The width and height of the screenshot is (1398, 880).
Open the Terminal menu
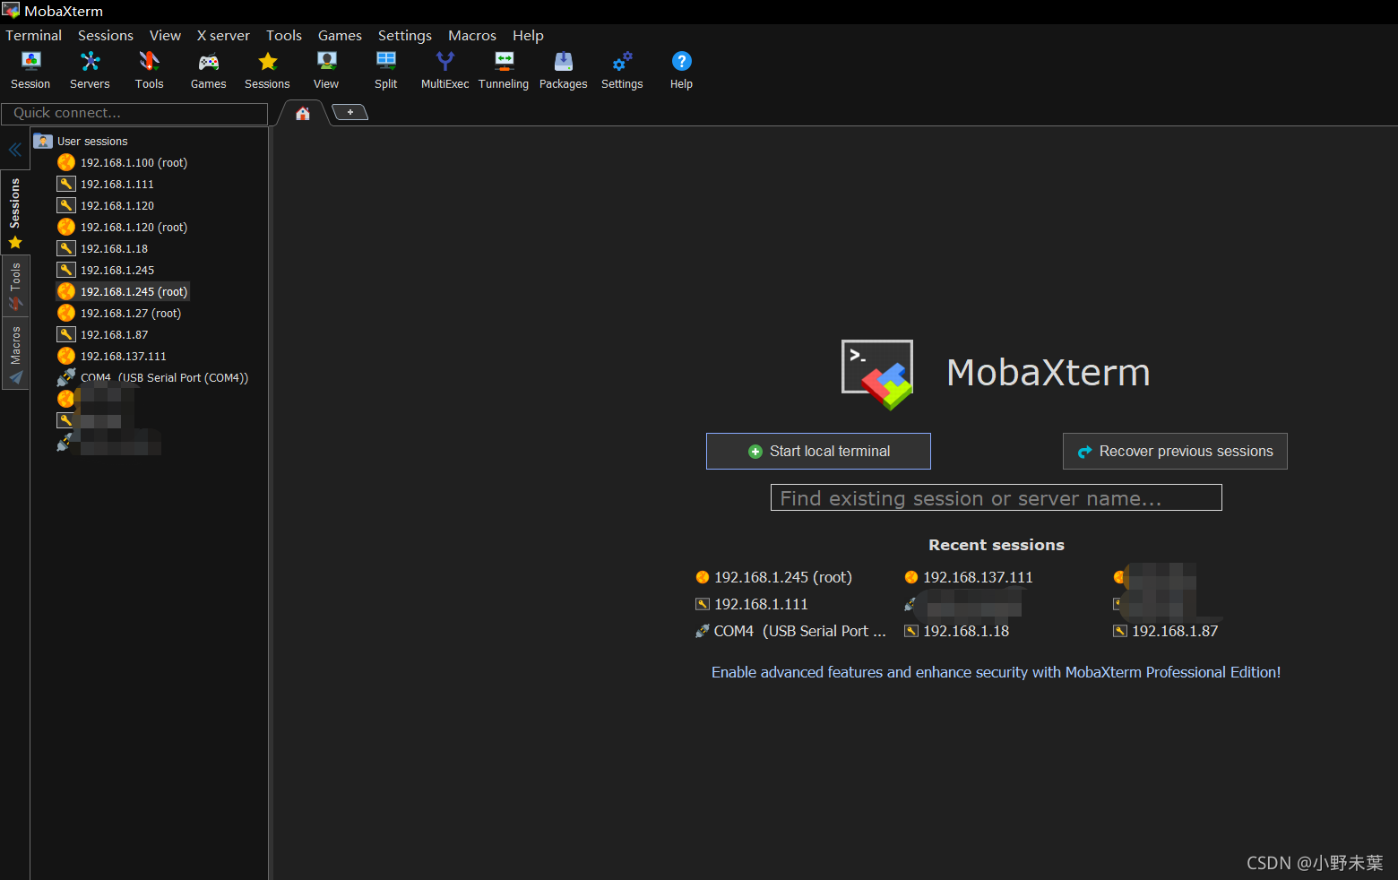[x=34, y=35]
